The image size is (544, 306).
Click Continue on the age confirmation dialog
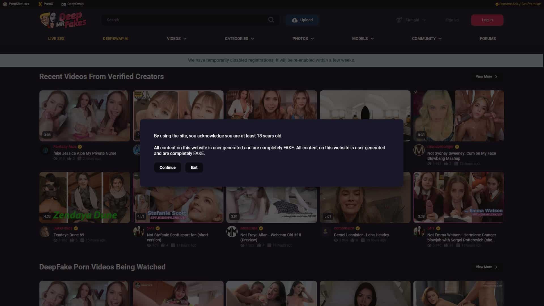click(167, 167)
